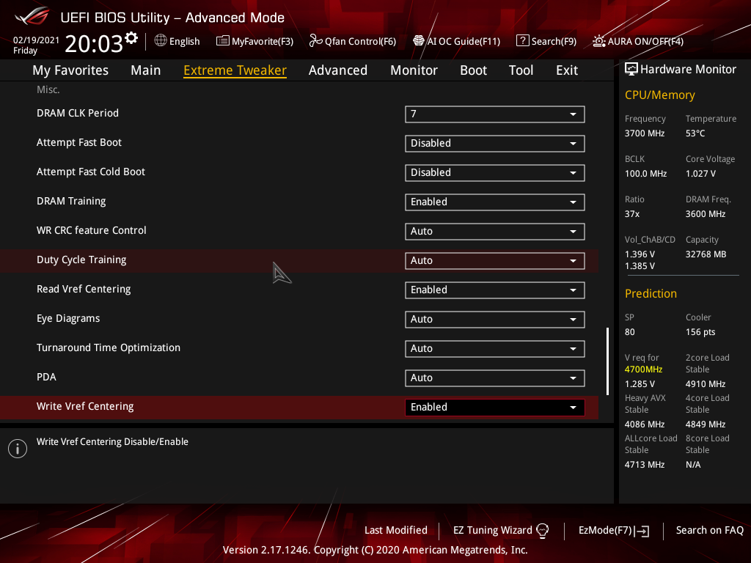Click CPU/Memory heading in Hardware Monitor
This screenshot has width=751, height=563.
(659, 95)
